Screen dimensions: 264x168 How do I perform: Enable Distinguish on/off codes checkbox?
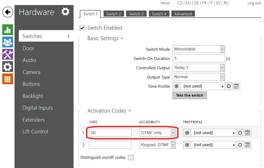click(131, 157)
